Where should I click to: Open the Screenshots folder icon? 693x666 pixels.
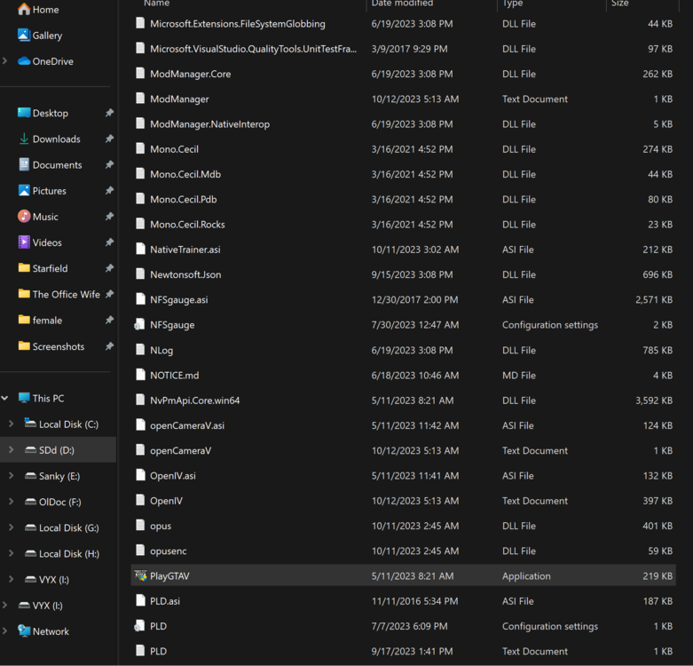pos(24,345)
